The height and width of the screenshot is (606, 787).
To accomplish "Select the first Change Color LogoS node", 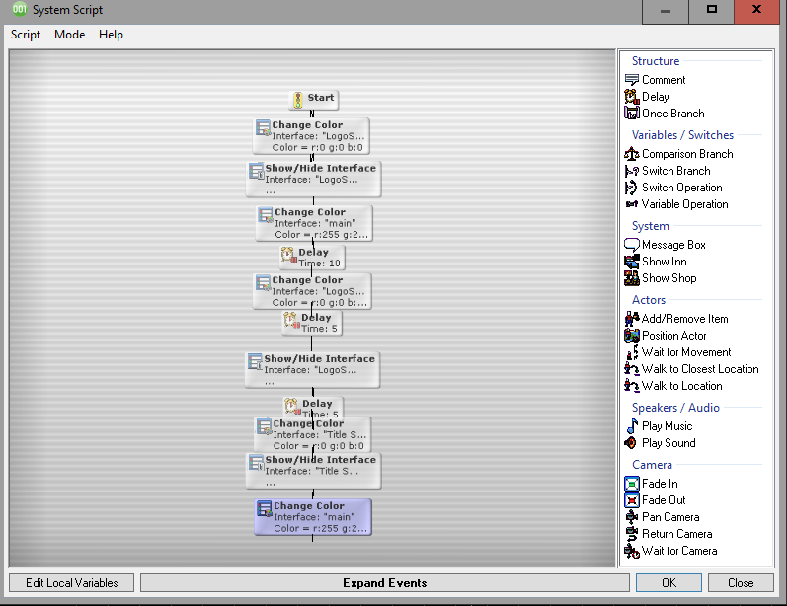I will coord(311,136).
